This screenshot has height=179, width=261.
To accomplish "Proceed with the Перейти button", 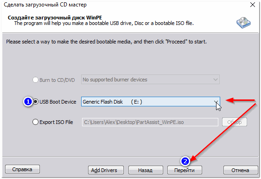I will [x=185, y=170].
